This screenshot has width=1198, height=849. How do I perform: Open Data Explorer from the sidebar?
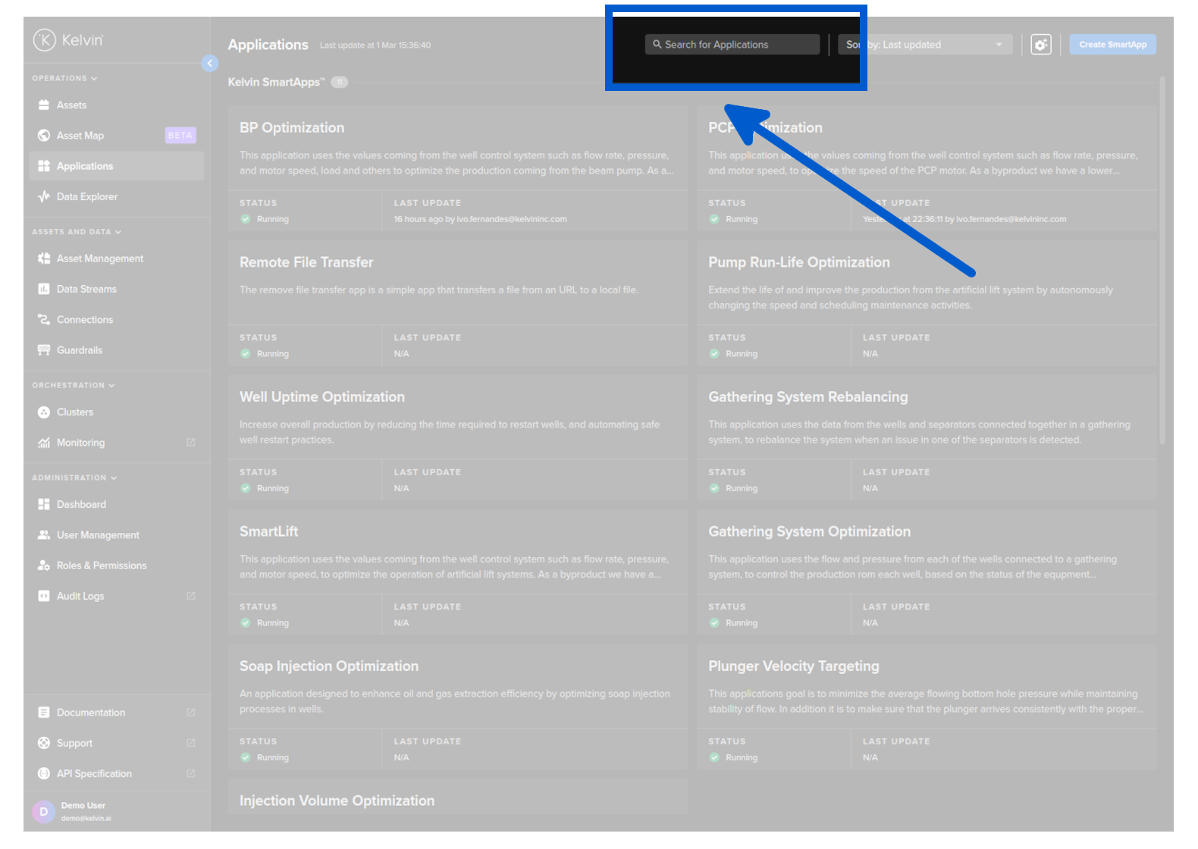[86, 197]
